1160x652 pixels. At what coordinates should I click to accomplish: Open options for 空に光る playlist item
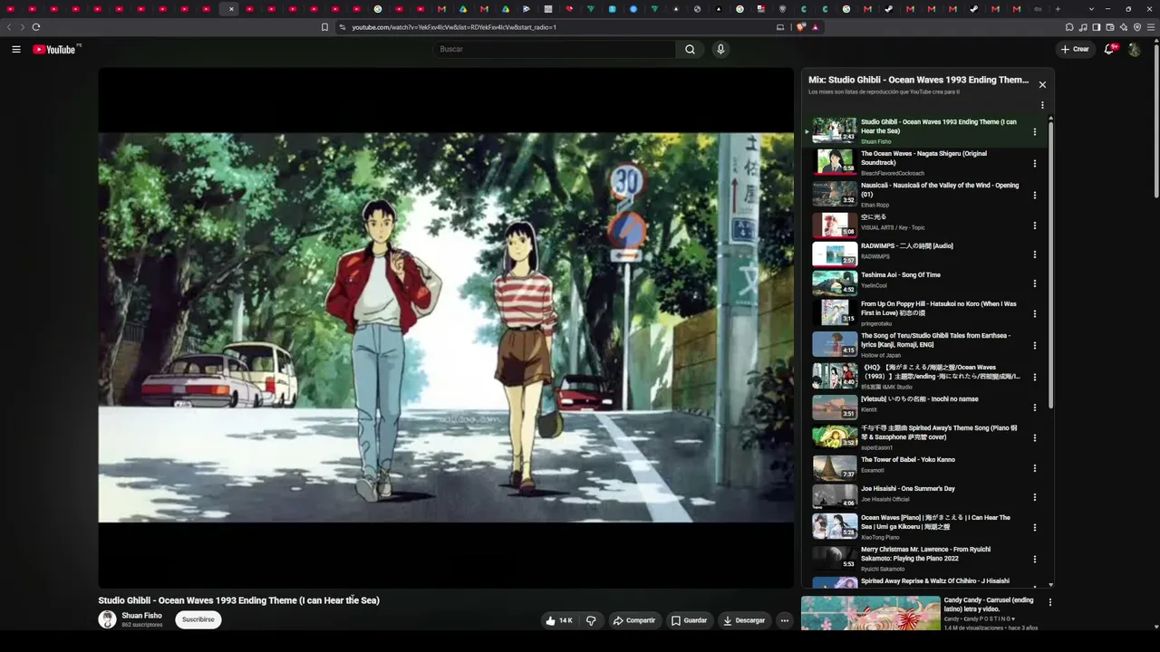(1035, 225)
